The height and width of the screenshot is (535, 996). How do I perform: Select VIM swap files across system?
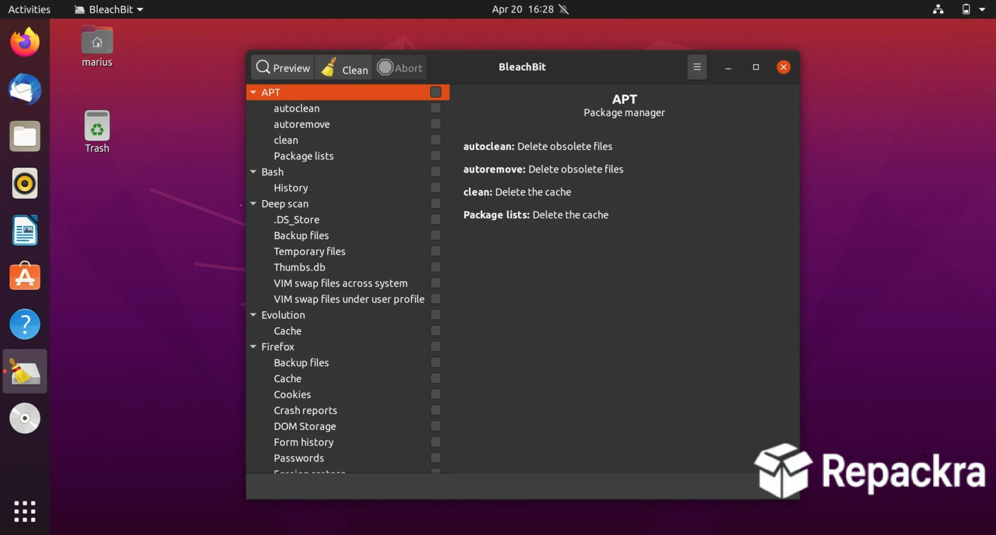point(348,283)
